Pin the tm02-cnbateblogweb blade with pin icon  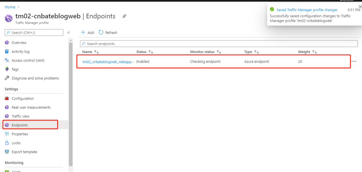click(124, 16)
